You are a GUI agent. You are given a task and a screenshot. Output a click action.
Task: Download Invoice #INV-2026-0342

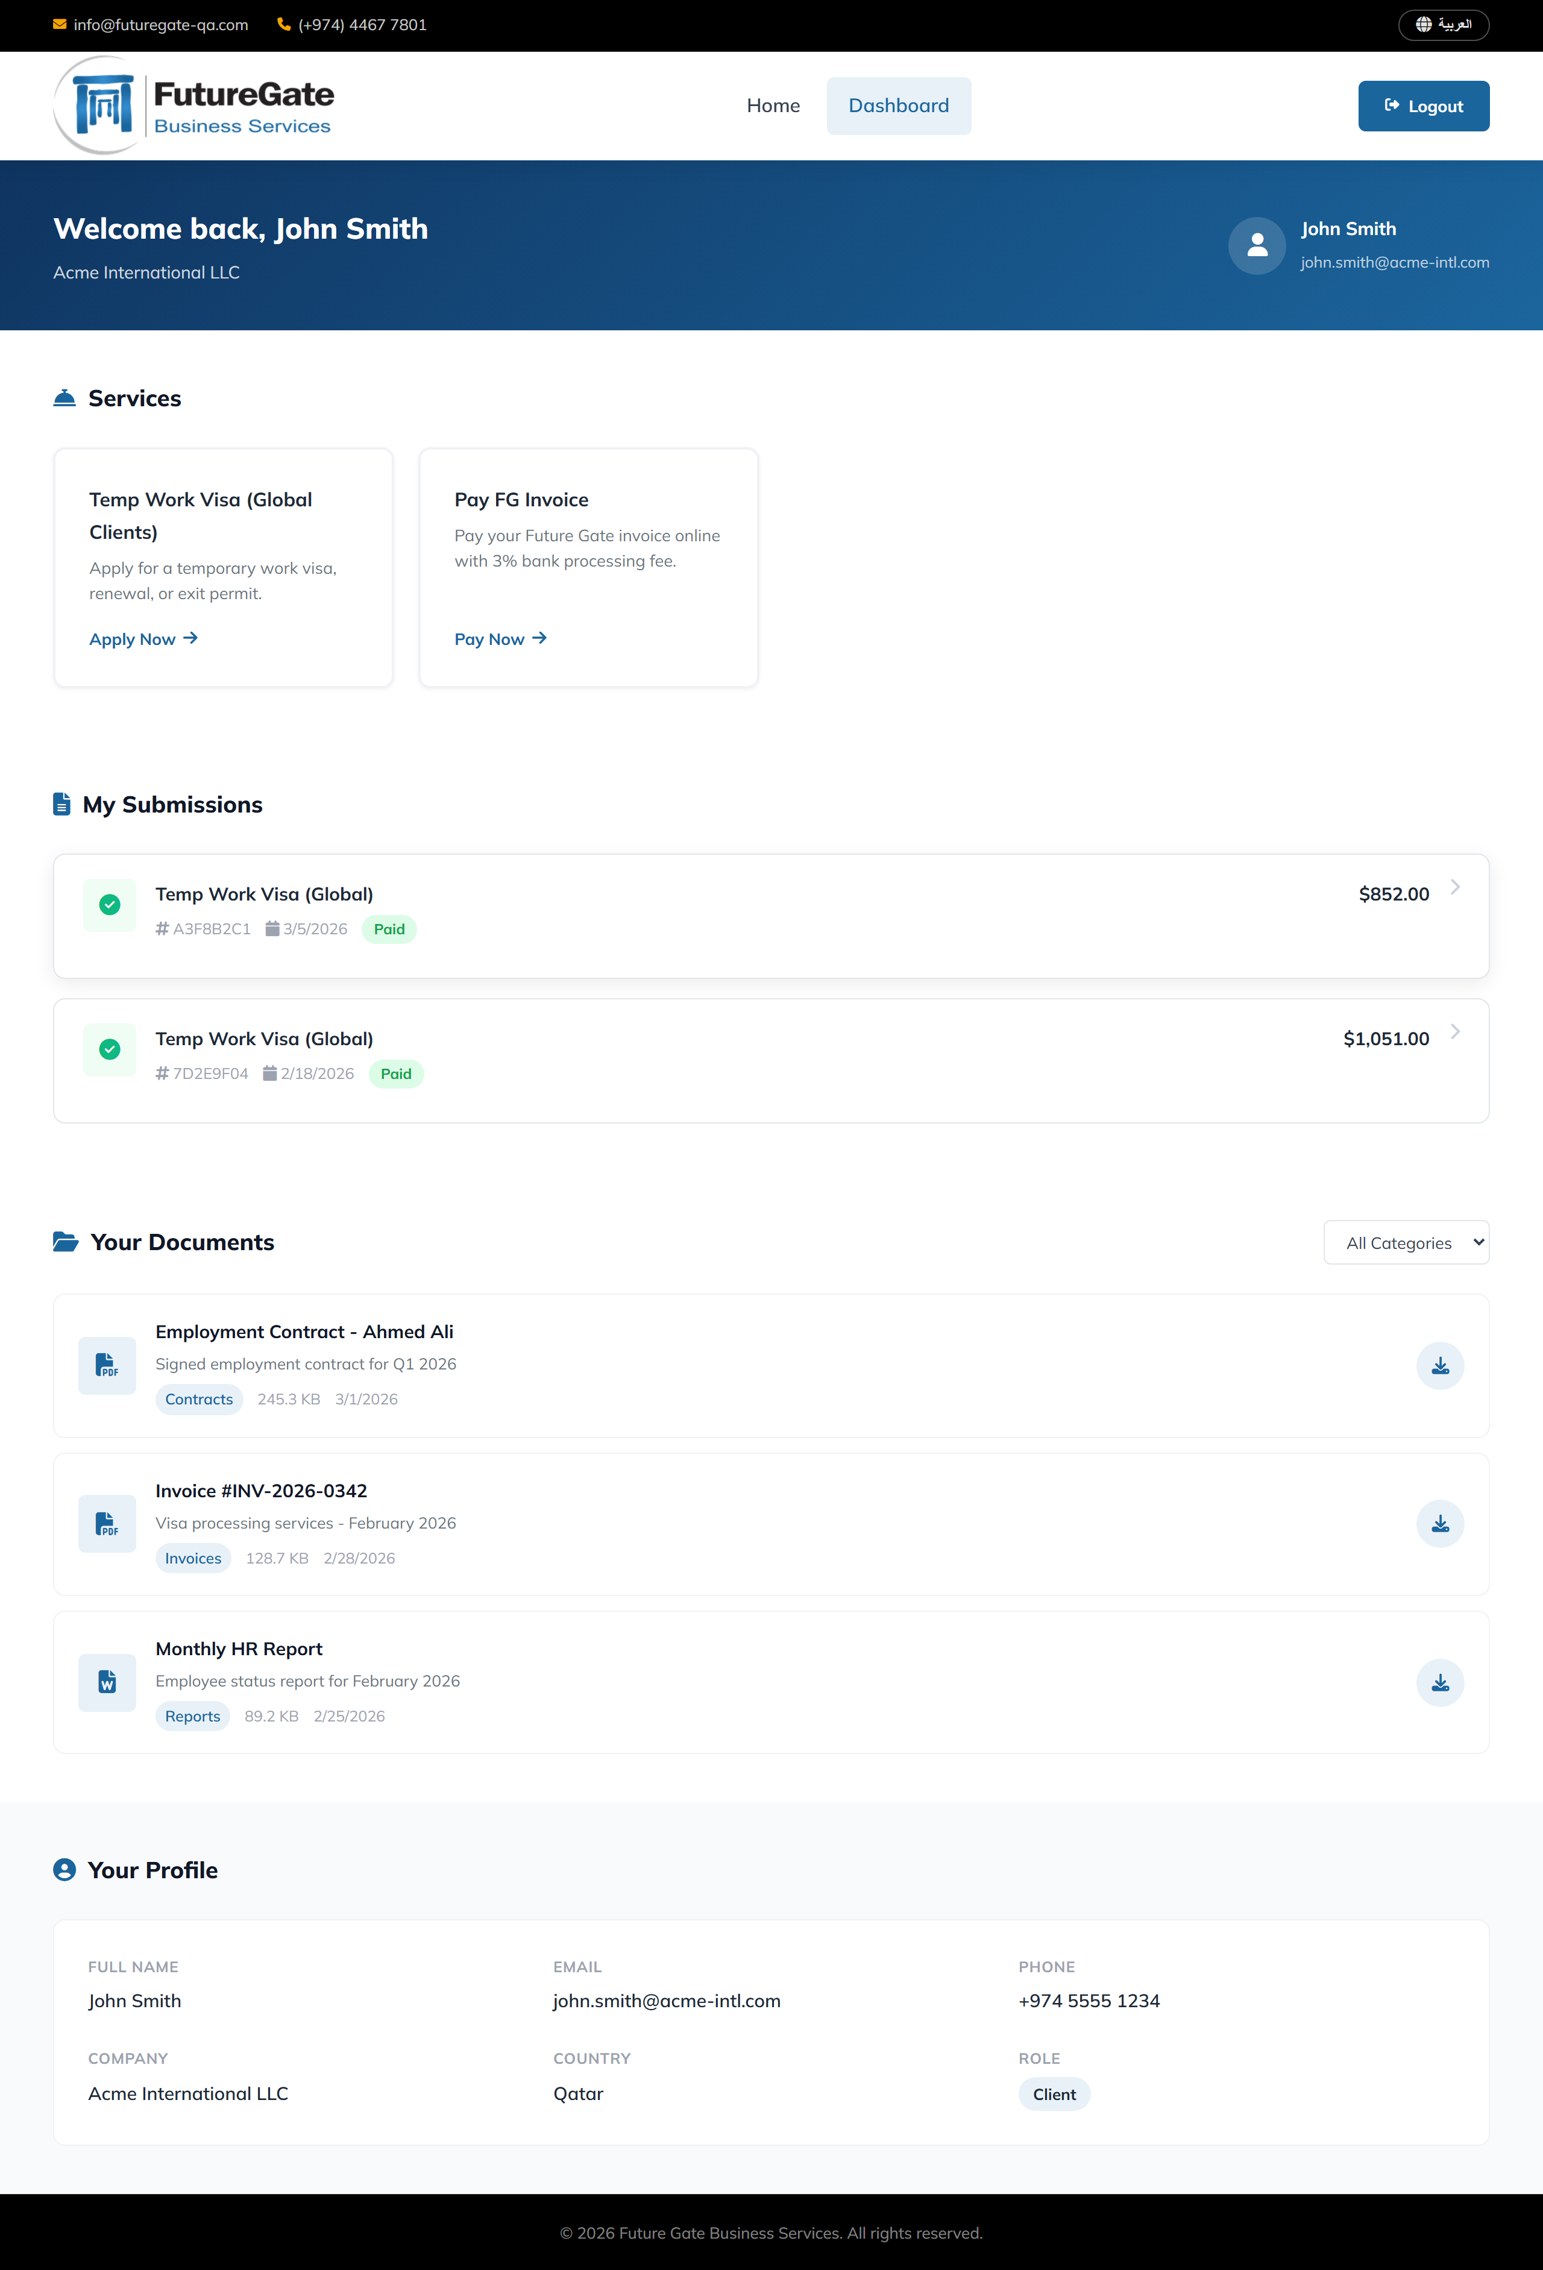[x=1439, y=1524]
